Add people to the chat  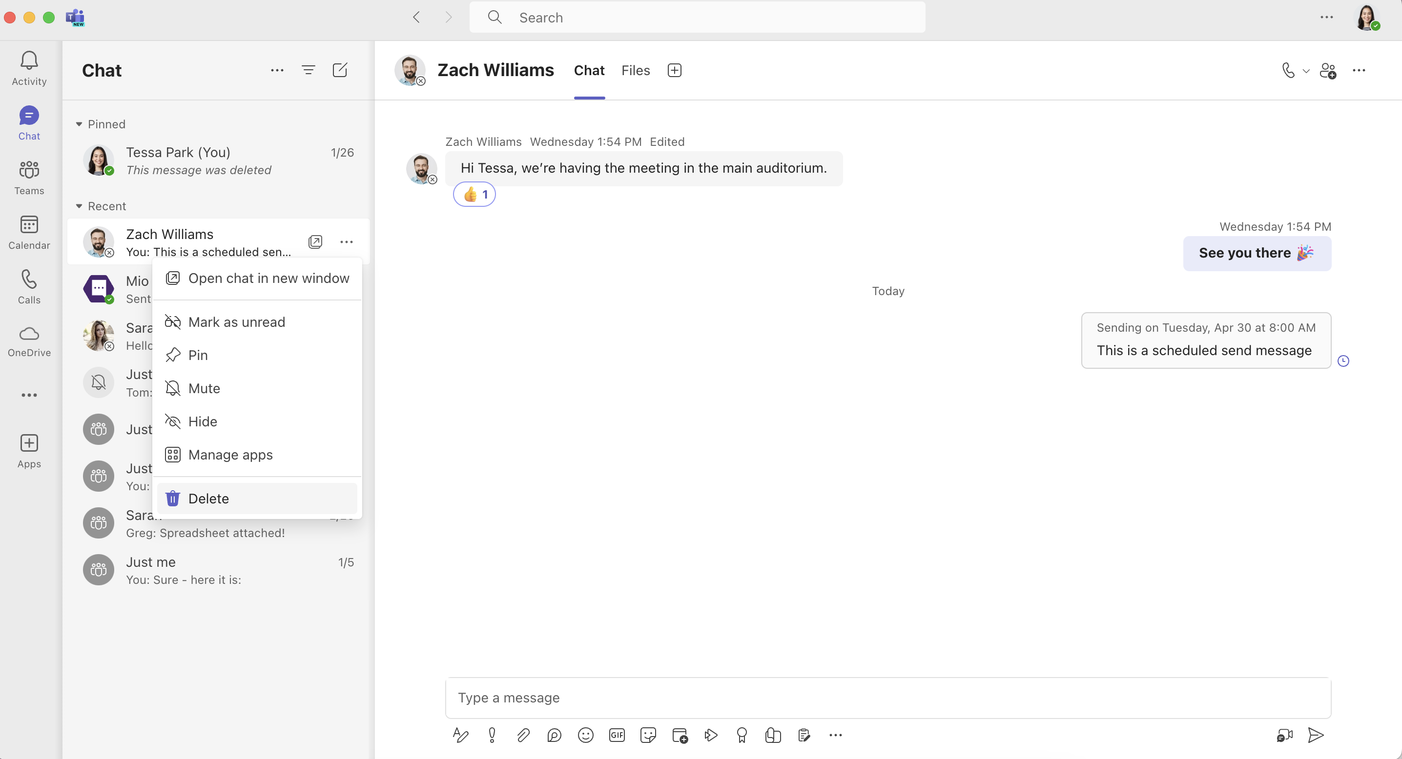[1328, 71]
